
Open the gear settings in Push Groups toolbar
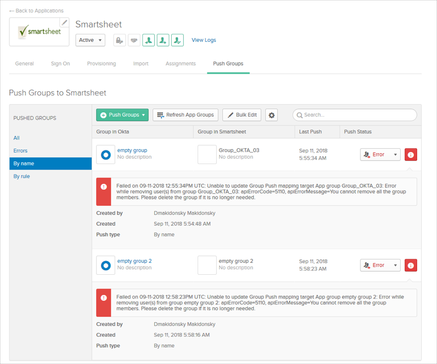271,115
